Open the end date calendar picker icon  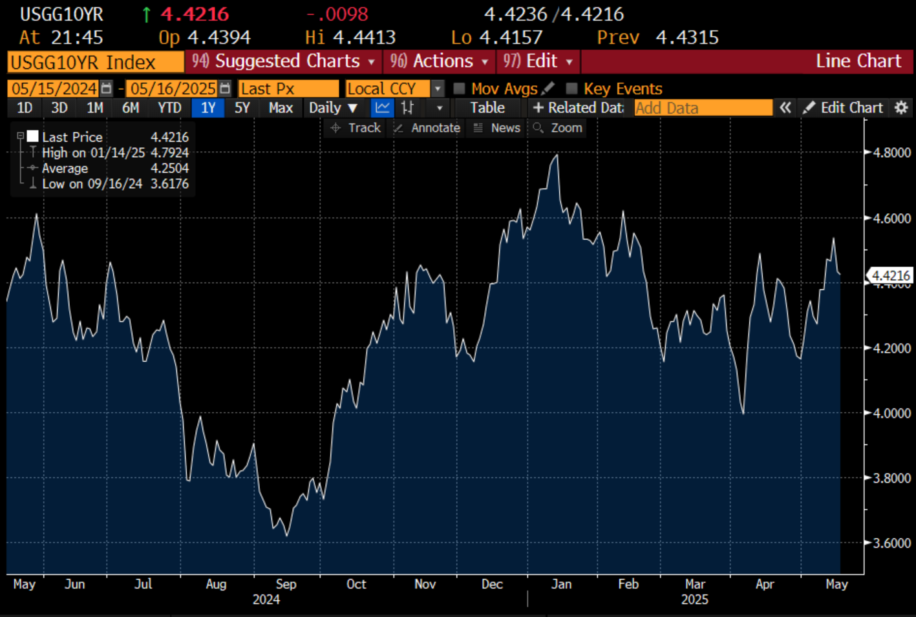coord(224,89)
